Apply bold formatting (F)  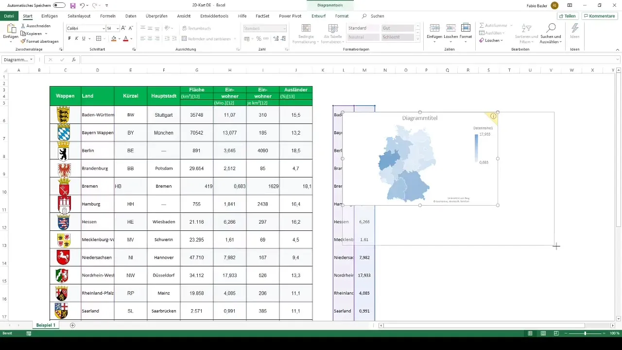[x=69, y=38]
